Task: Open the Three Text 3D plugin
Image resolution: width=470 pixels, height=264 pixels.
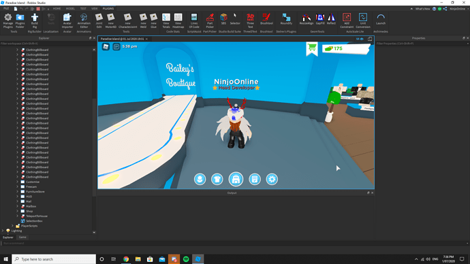Action: pyautogui.click(x=250, y=20)
